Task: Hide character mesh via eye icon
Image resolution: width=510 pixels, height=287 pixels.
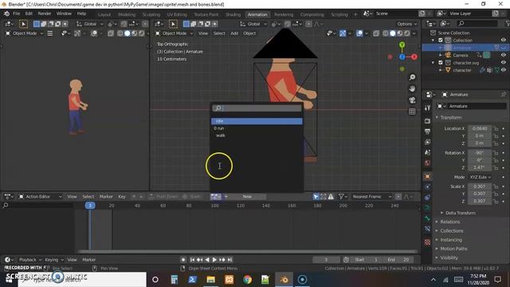Action: pos(504,70)
